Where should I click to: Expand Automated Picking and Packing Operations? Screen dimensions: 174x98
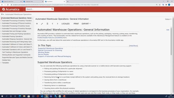(1, 34)
